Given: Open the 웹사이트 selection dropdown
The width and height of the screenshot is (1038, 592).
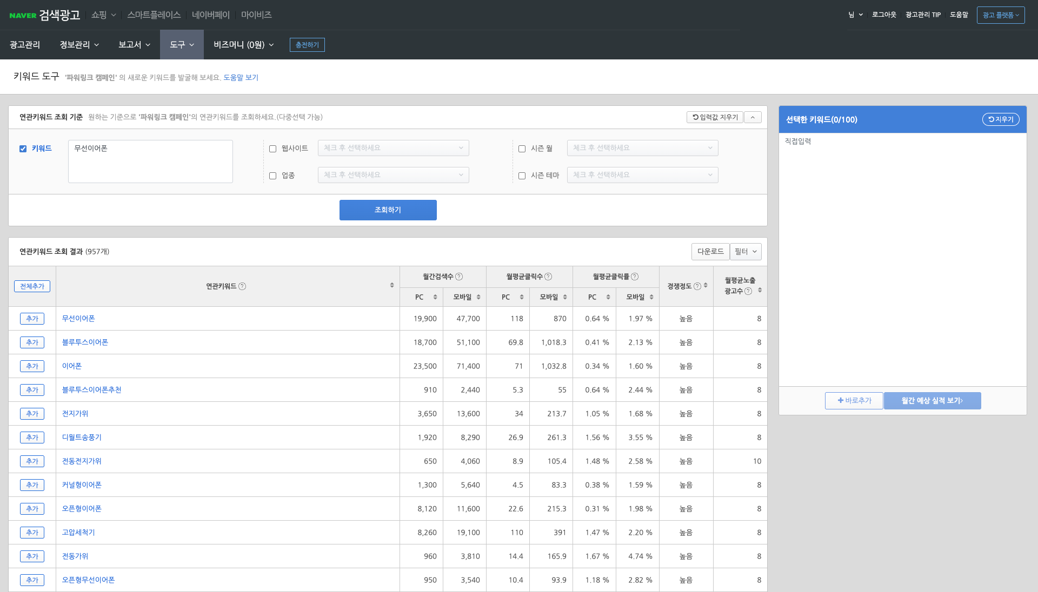Looking at the screenshot, I should tap(393, 148).
